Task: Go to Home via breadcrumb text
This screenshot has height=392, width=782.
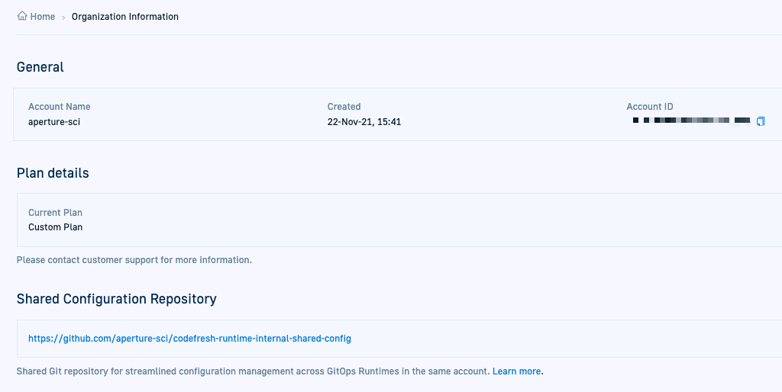Action: tap(42, 17)
